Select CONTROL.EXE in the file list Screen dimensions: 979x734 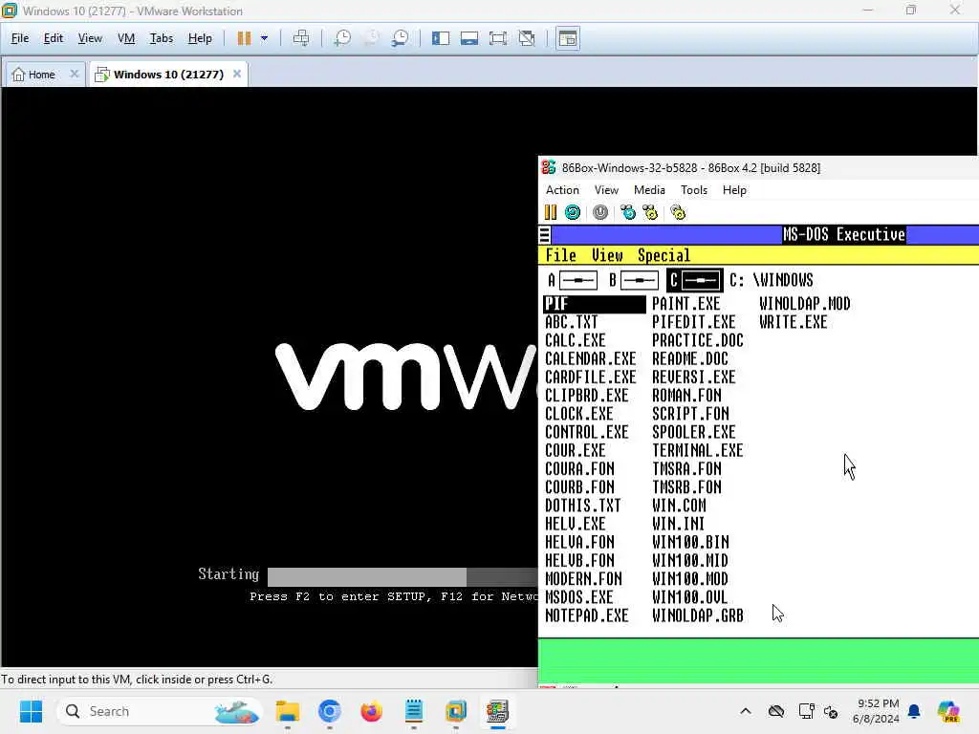(586, 433)
